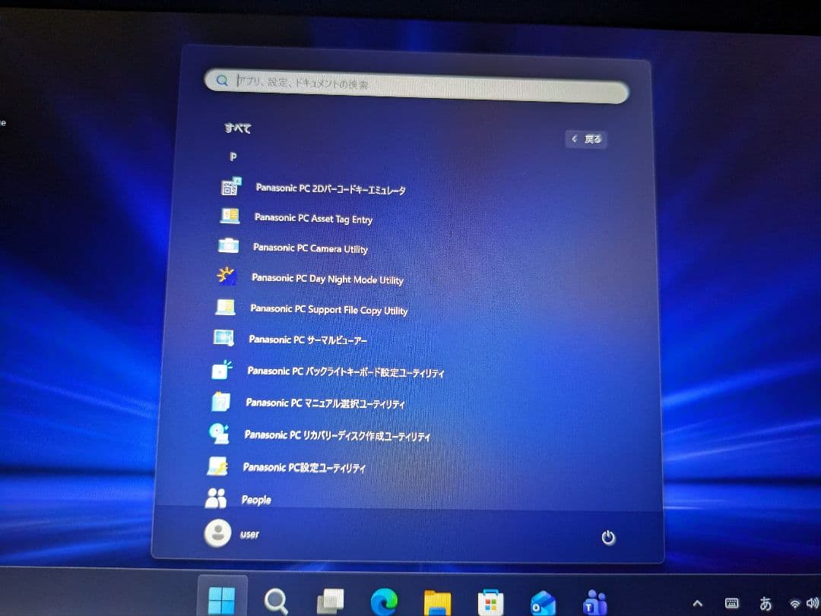Click the People app icon

[216, 498]
